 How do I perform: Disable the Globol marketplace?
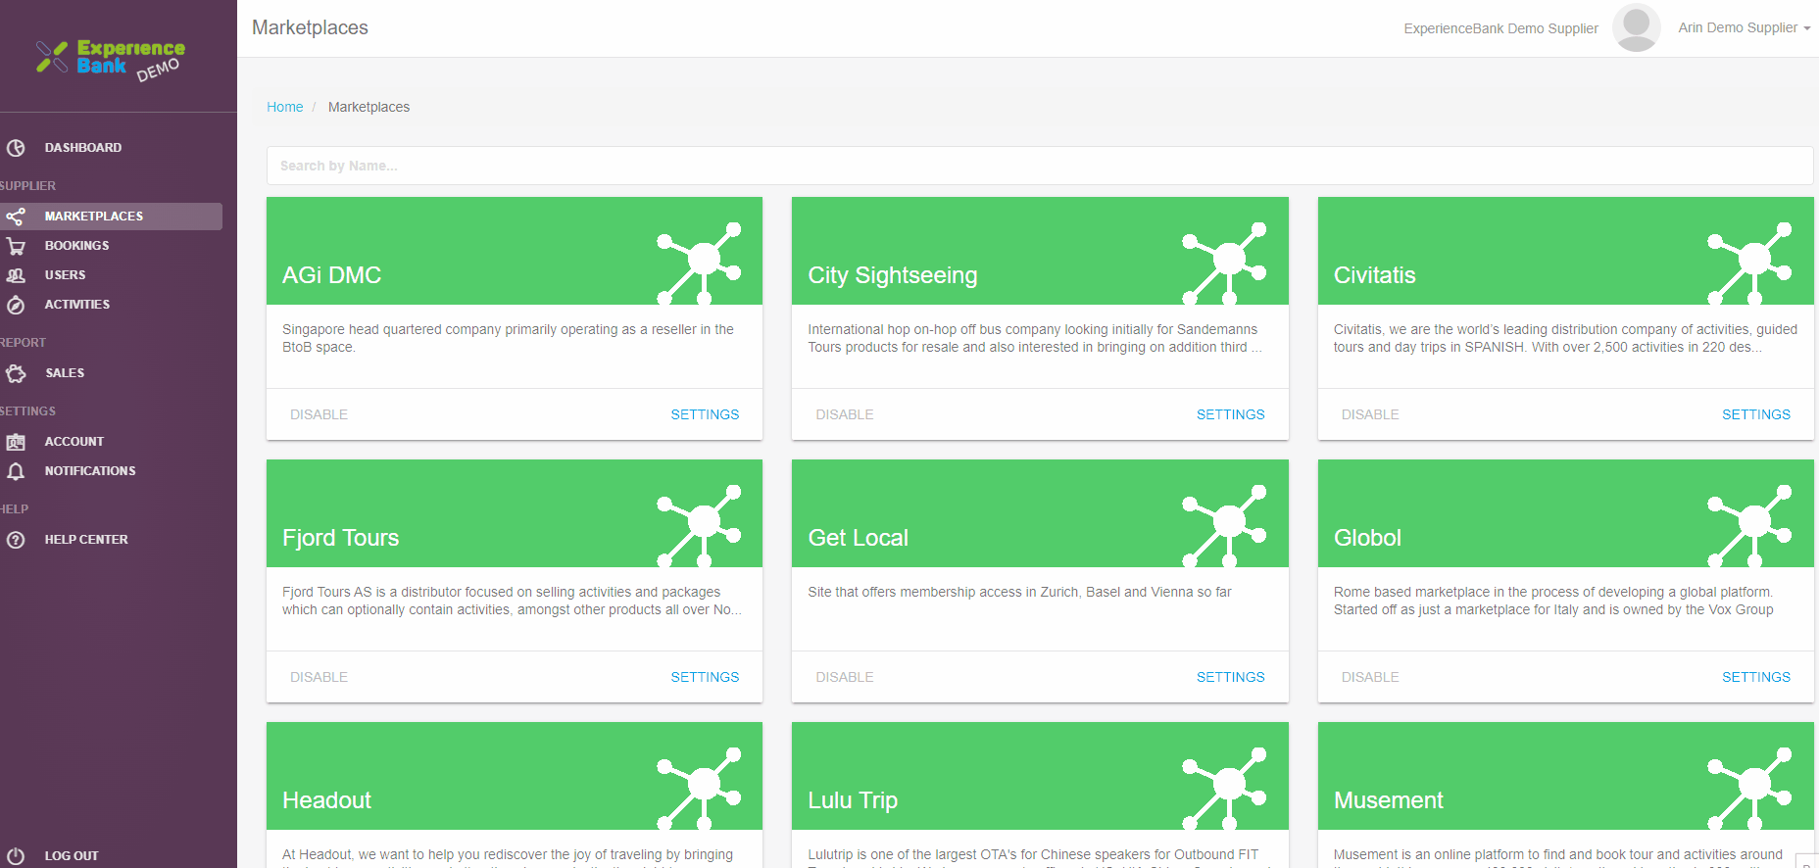(1369, 677)
